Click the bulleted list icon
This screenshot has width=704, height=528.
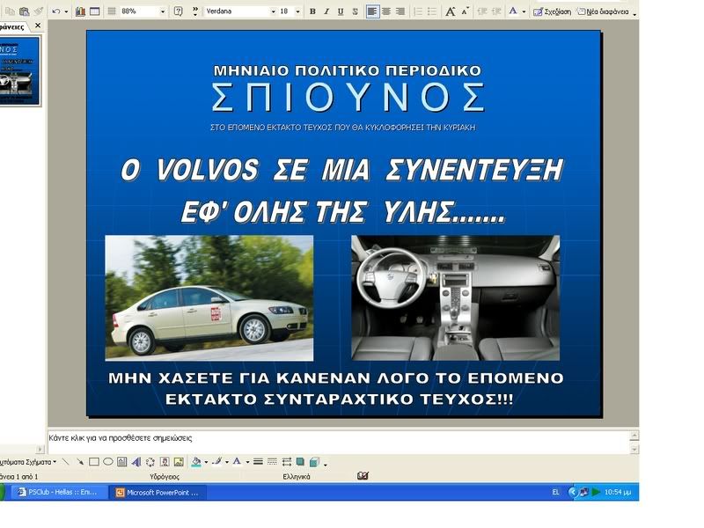pyautogui.click(x=432, y=11)
